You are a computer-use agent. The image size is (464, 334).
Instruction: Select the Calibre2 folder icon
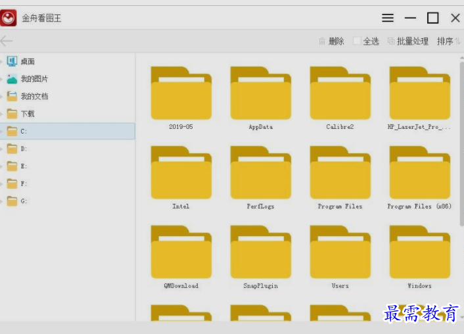pyautogui.click(x=340, y=93)
